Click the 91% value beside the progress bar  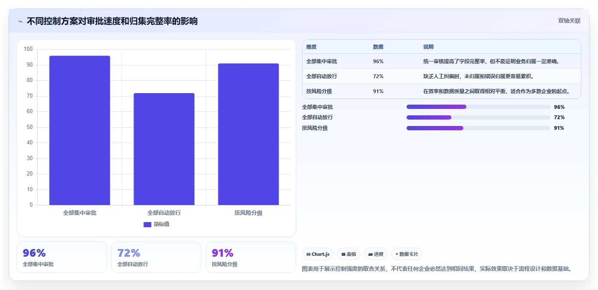[559, 128]
